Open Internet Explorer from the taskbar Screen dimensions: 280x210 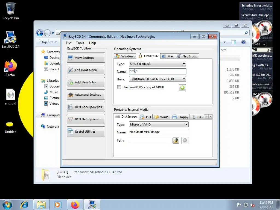click(x=24, y=205)
